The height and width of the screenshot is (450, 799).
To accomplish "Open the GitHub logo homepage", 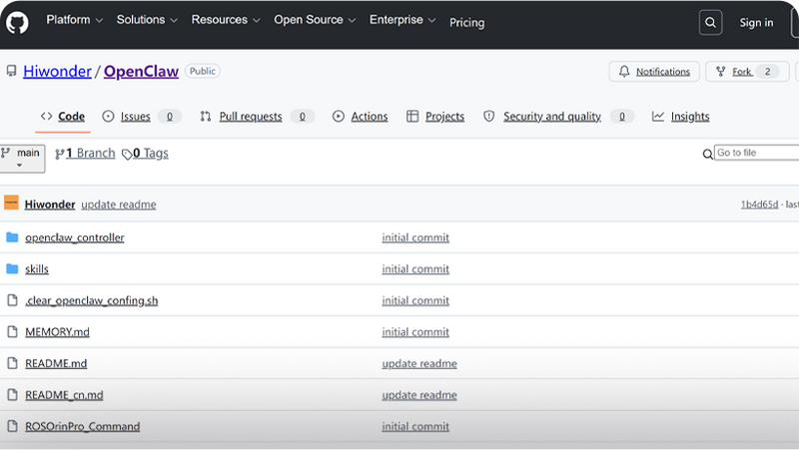I will click(x=17, y=22).
